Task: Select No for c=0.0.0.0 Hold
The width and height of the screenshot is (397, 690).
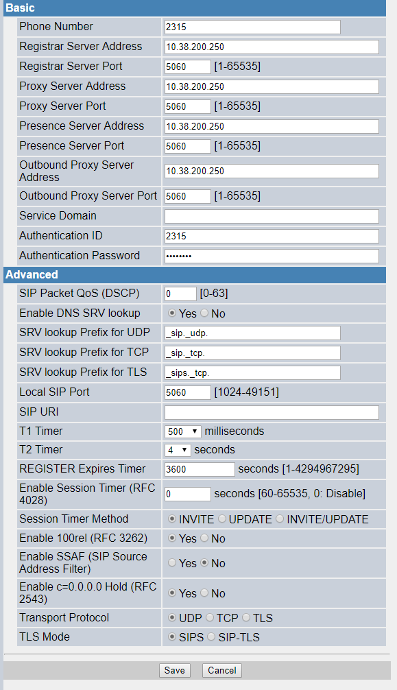Action: [x=204, y=593]
